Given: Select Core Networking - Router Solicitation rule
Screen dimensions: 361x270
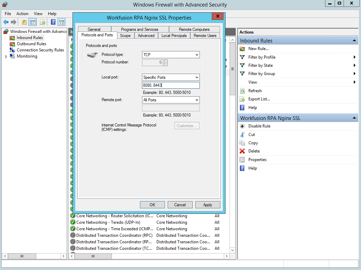Looking at the screenshot, I should pyautogui.click(x=115, y=216).
